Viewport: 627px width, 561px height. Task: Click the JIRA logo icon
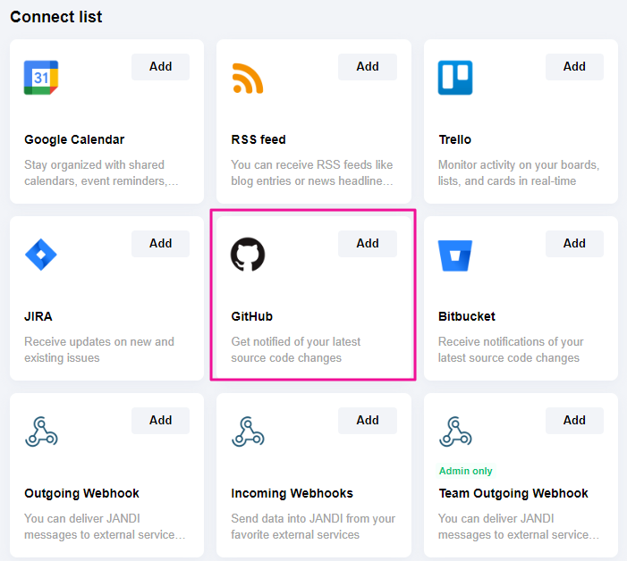coord(41,255)
